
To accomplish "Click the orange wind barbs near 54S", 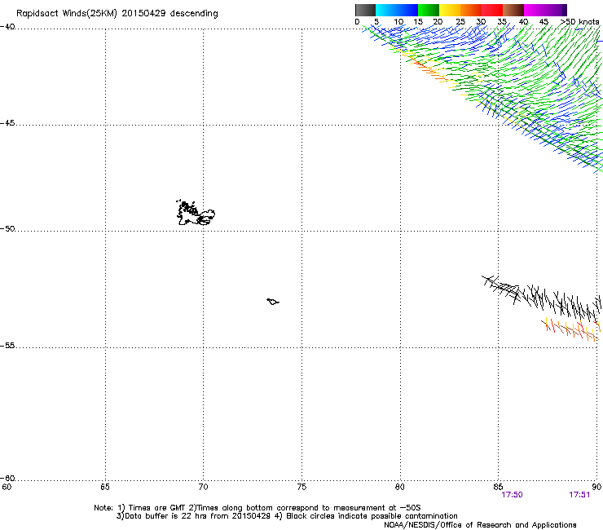I will 570,329.
